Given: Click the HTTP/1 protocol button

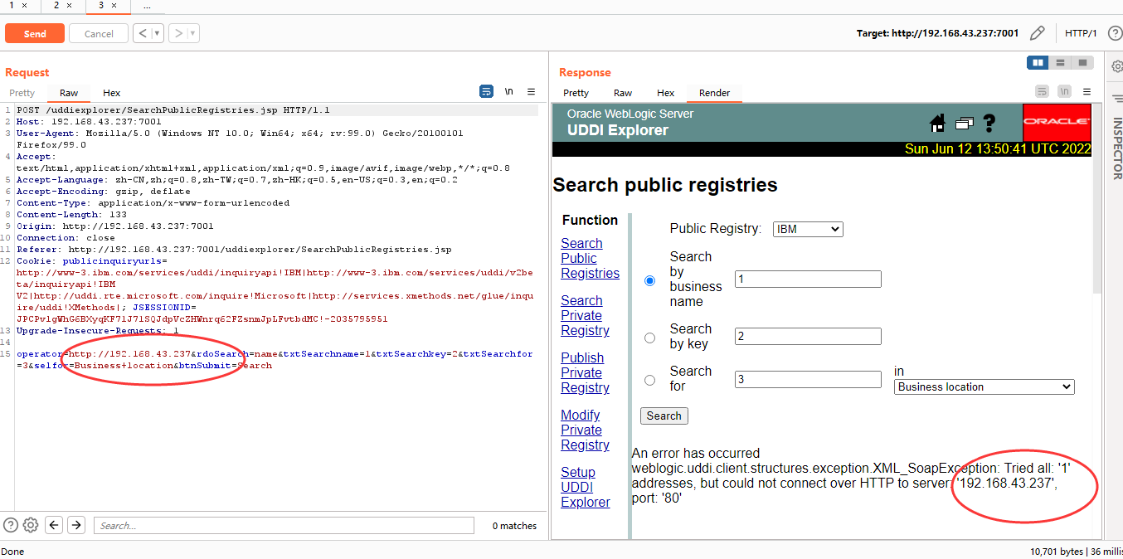Looking at the screenshot, I should pyautogui.click(x=1081, y=33).
